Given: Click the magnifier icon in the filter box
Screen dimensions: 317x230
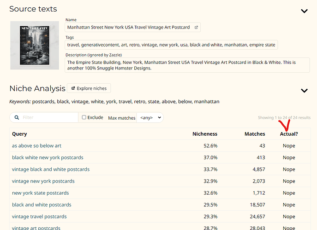Looking at the screenshot, I should (x=17, y=117).
